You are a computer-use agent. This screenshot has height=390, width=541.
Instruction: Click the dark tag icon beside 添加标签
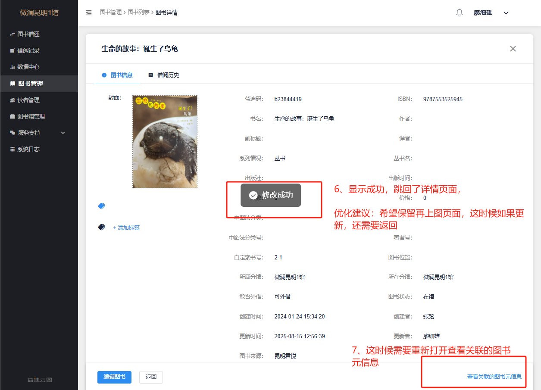[101, 227]
